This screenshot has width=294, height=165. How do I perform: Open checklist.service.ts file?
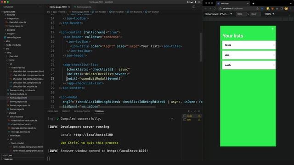[x=22, y=124]
